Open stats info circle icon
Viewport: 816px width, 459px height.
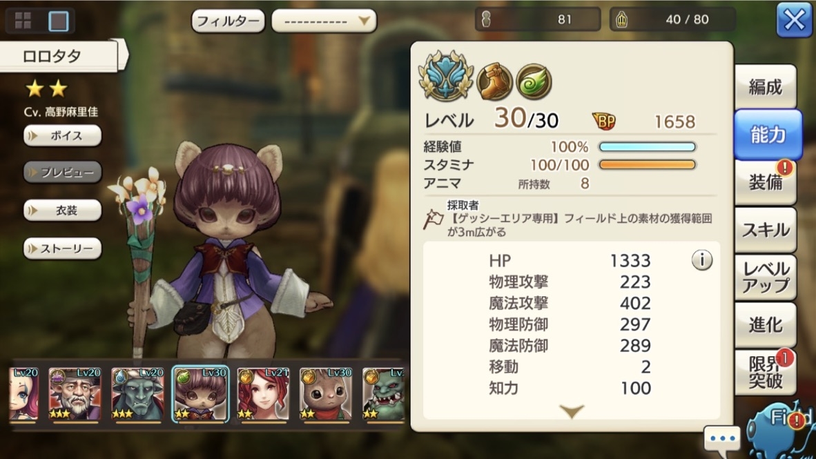701,259
